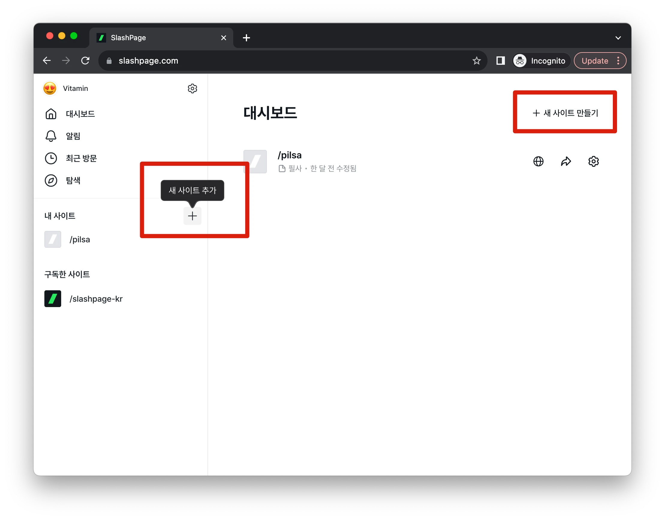Viewport: 665px width, 520px height.
Task: Open /pilsa under 내 사이트 in sidebar
Action: point(79,239)
